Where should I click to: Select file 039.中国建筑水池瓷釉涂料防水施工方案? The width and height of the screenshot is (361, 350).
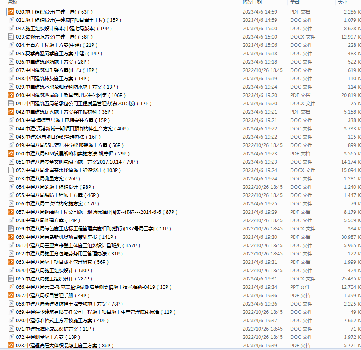coord(67,87)
